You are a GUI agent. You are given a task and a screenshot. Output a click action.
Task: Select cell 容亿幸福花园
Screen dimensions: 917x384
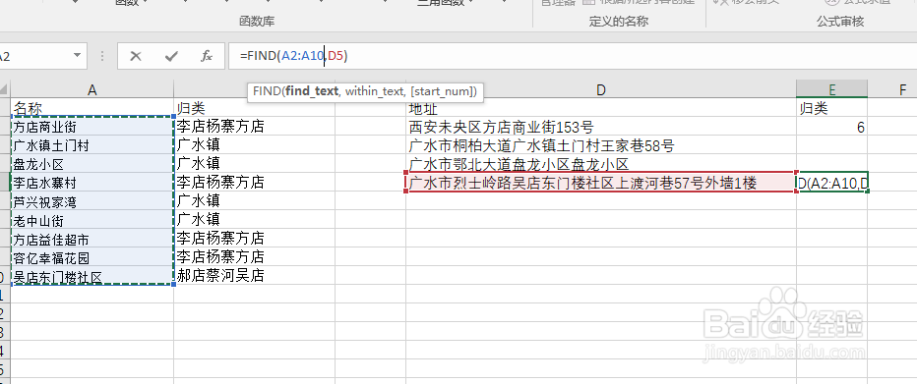click(92, 257)
